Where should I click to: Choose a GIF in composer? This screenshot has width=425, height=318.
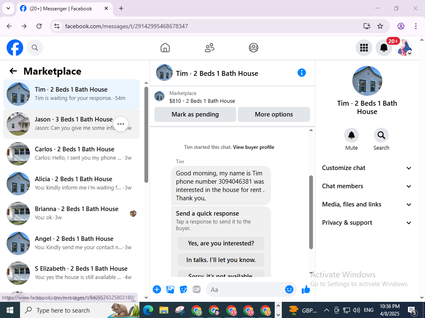pyautogui.click(x=196, y=289)
